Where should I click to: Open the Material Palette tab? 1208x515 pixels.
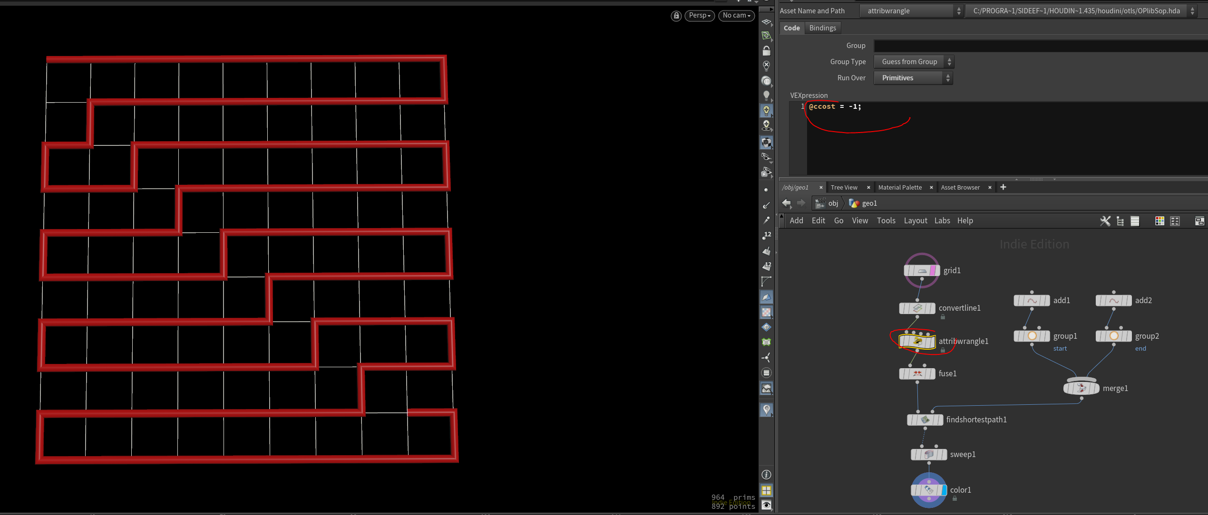pos(899,188)
